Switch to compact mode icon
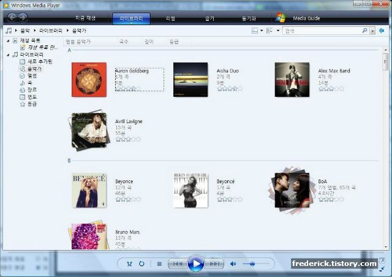 click(382, 269)
